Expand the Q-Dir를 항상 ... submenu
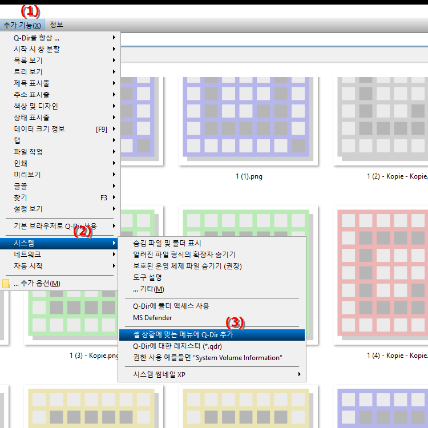Image resolution: width=428 pixels, height=428 pixels. (60, 38)
